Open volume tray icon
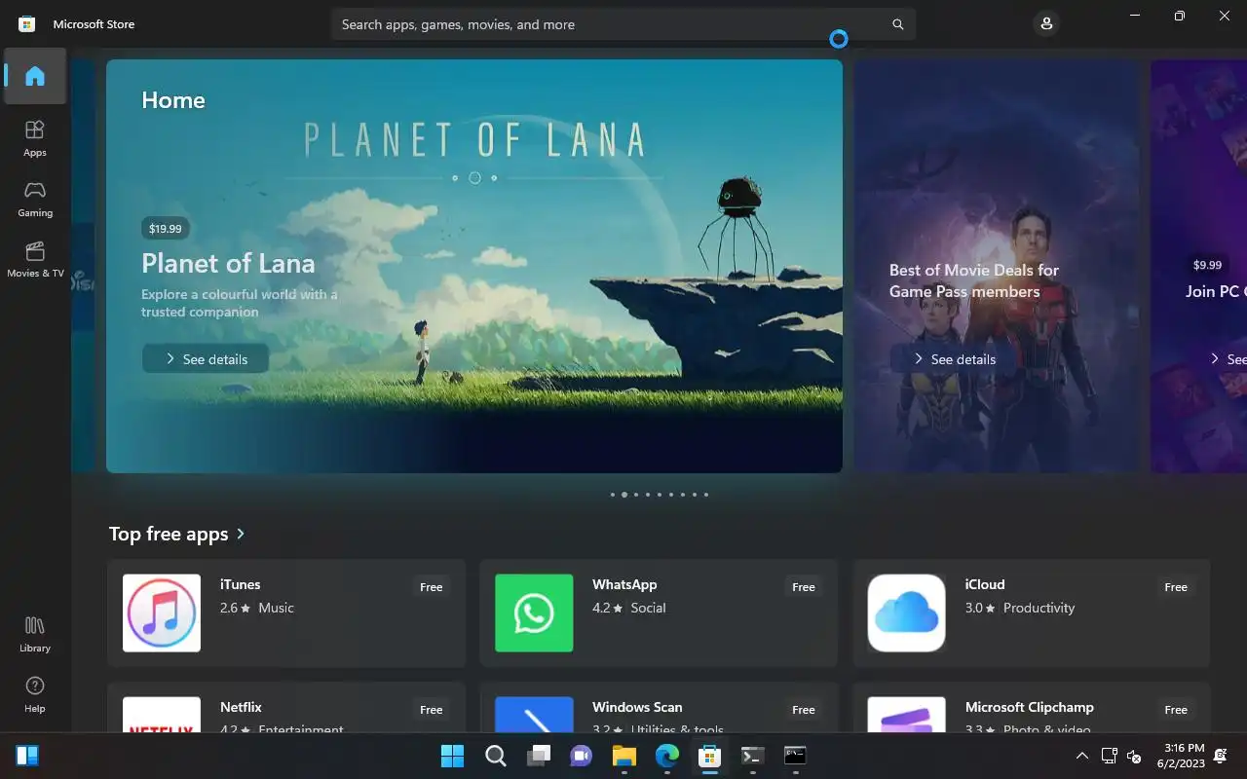Screen dimensions: 1247x779 [1134, 756]
